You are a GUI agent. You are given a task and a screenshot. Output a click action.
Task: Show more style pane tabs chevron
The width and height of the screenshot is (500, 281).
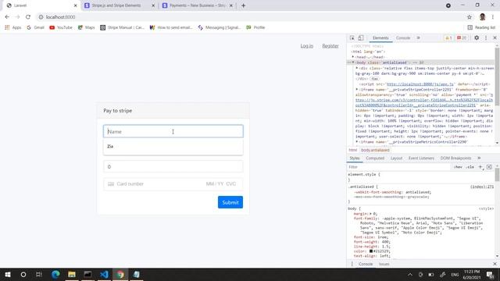click(479, 158)
